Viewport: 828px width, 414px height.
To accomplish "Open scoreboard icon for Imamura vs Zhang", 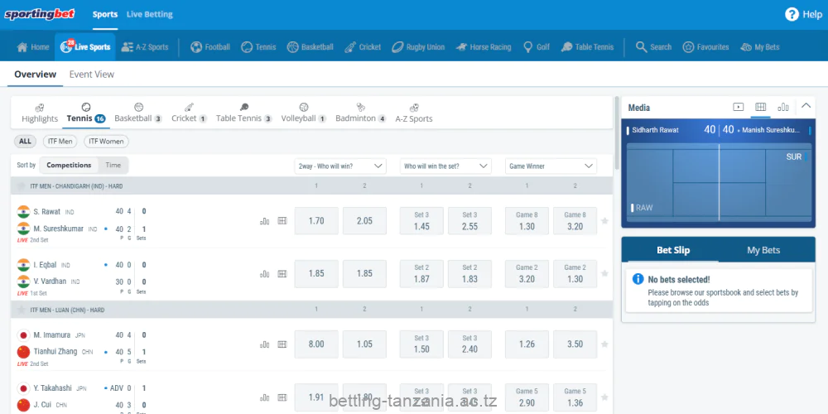I will tap(282, 344).
